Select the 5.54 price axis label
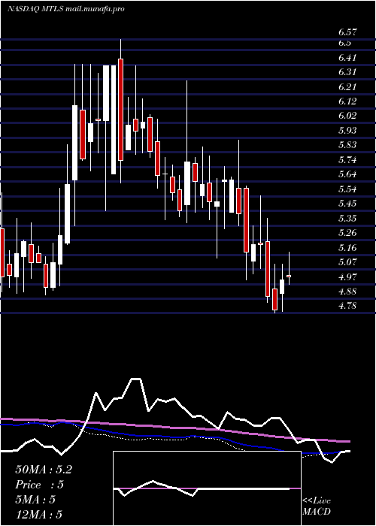The image size is (376, 526). (x=347, y=189)
